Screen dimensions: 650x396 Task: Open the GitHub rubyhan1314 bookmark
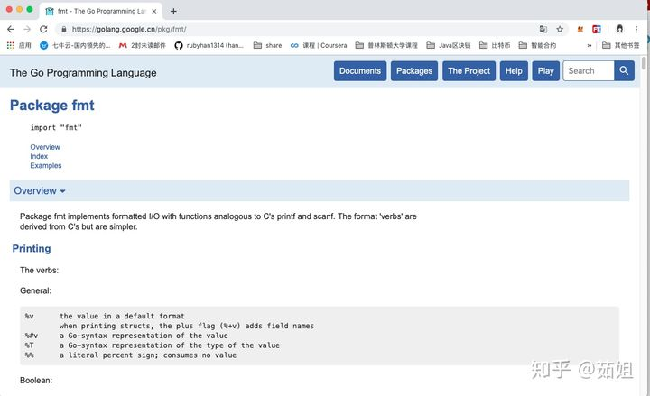pyautogui.click(x=209, y=45)
